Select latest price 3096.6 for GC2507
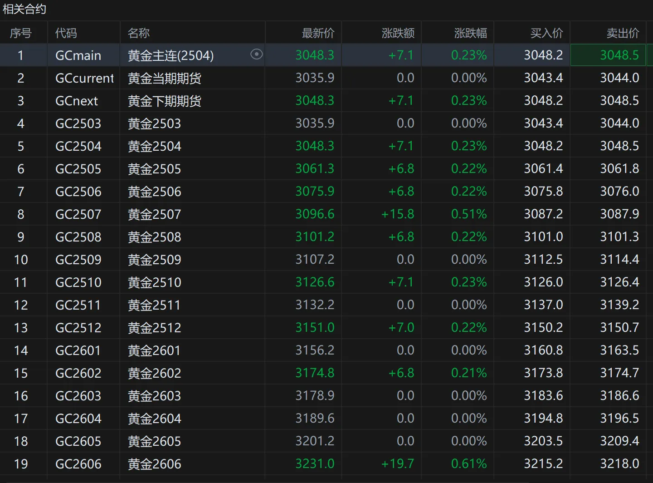This screenshot has height=483, width=653. point(315,214)
